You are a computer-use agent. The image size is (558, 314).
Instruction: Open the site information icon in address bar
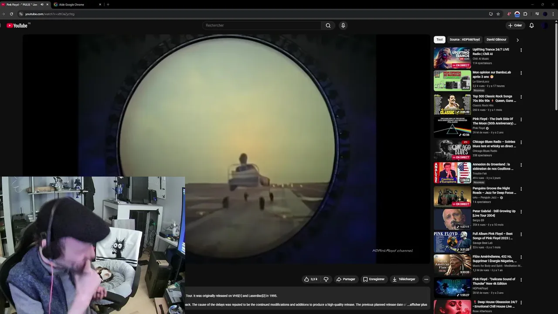click(20, 14)
